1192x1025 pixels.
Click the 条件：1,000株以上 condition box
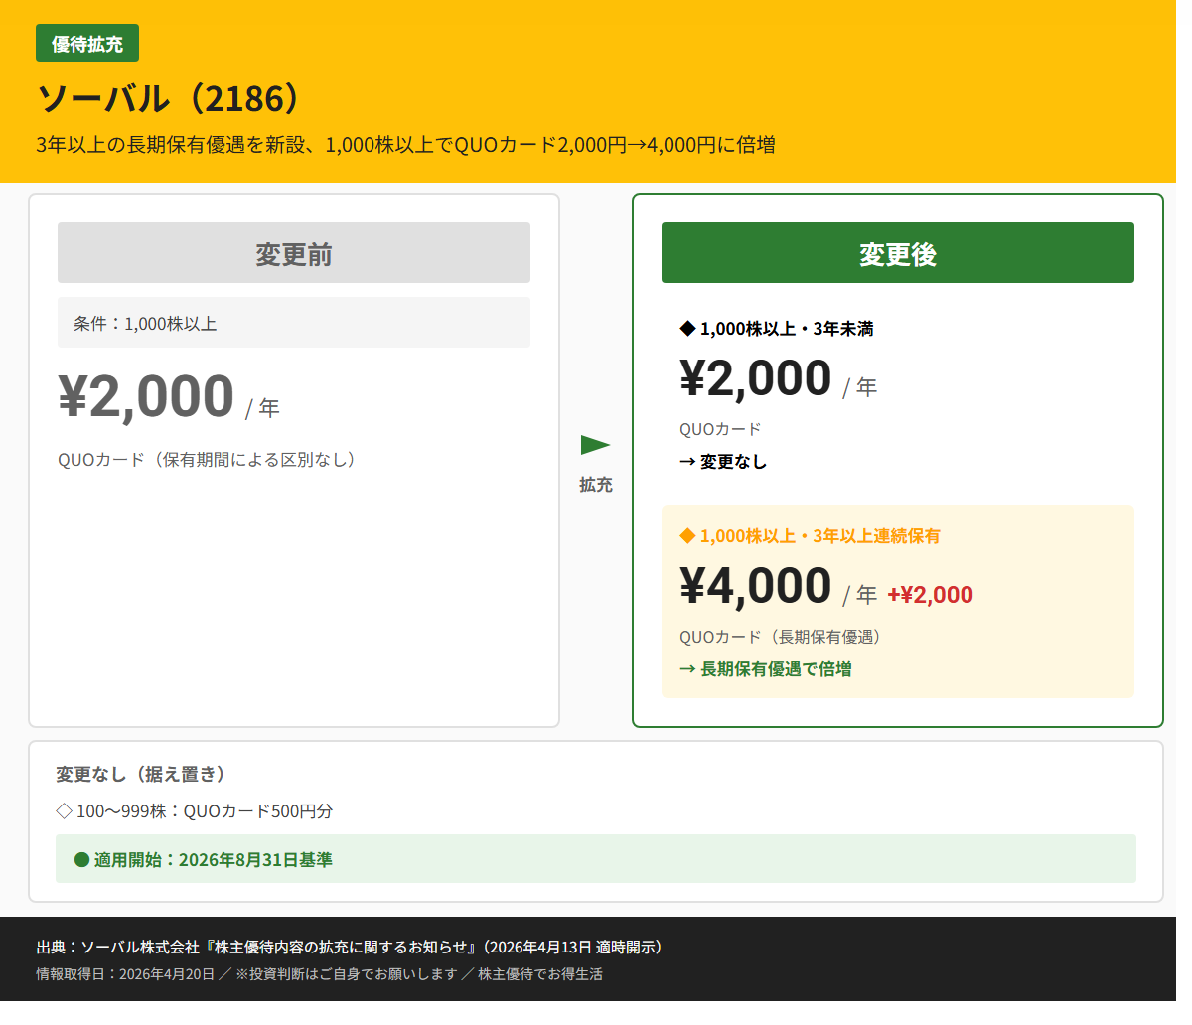(294, 323)
